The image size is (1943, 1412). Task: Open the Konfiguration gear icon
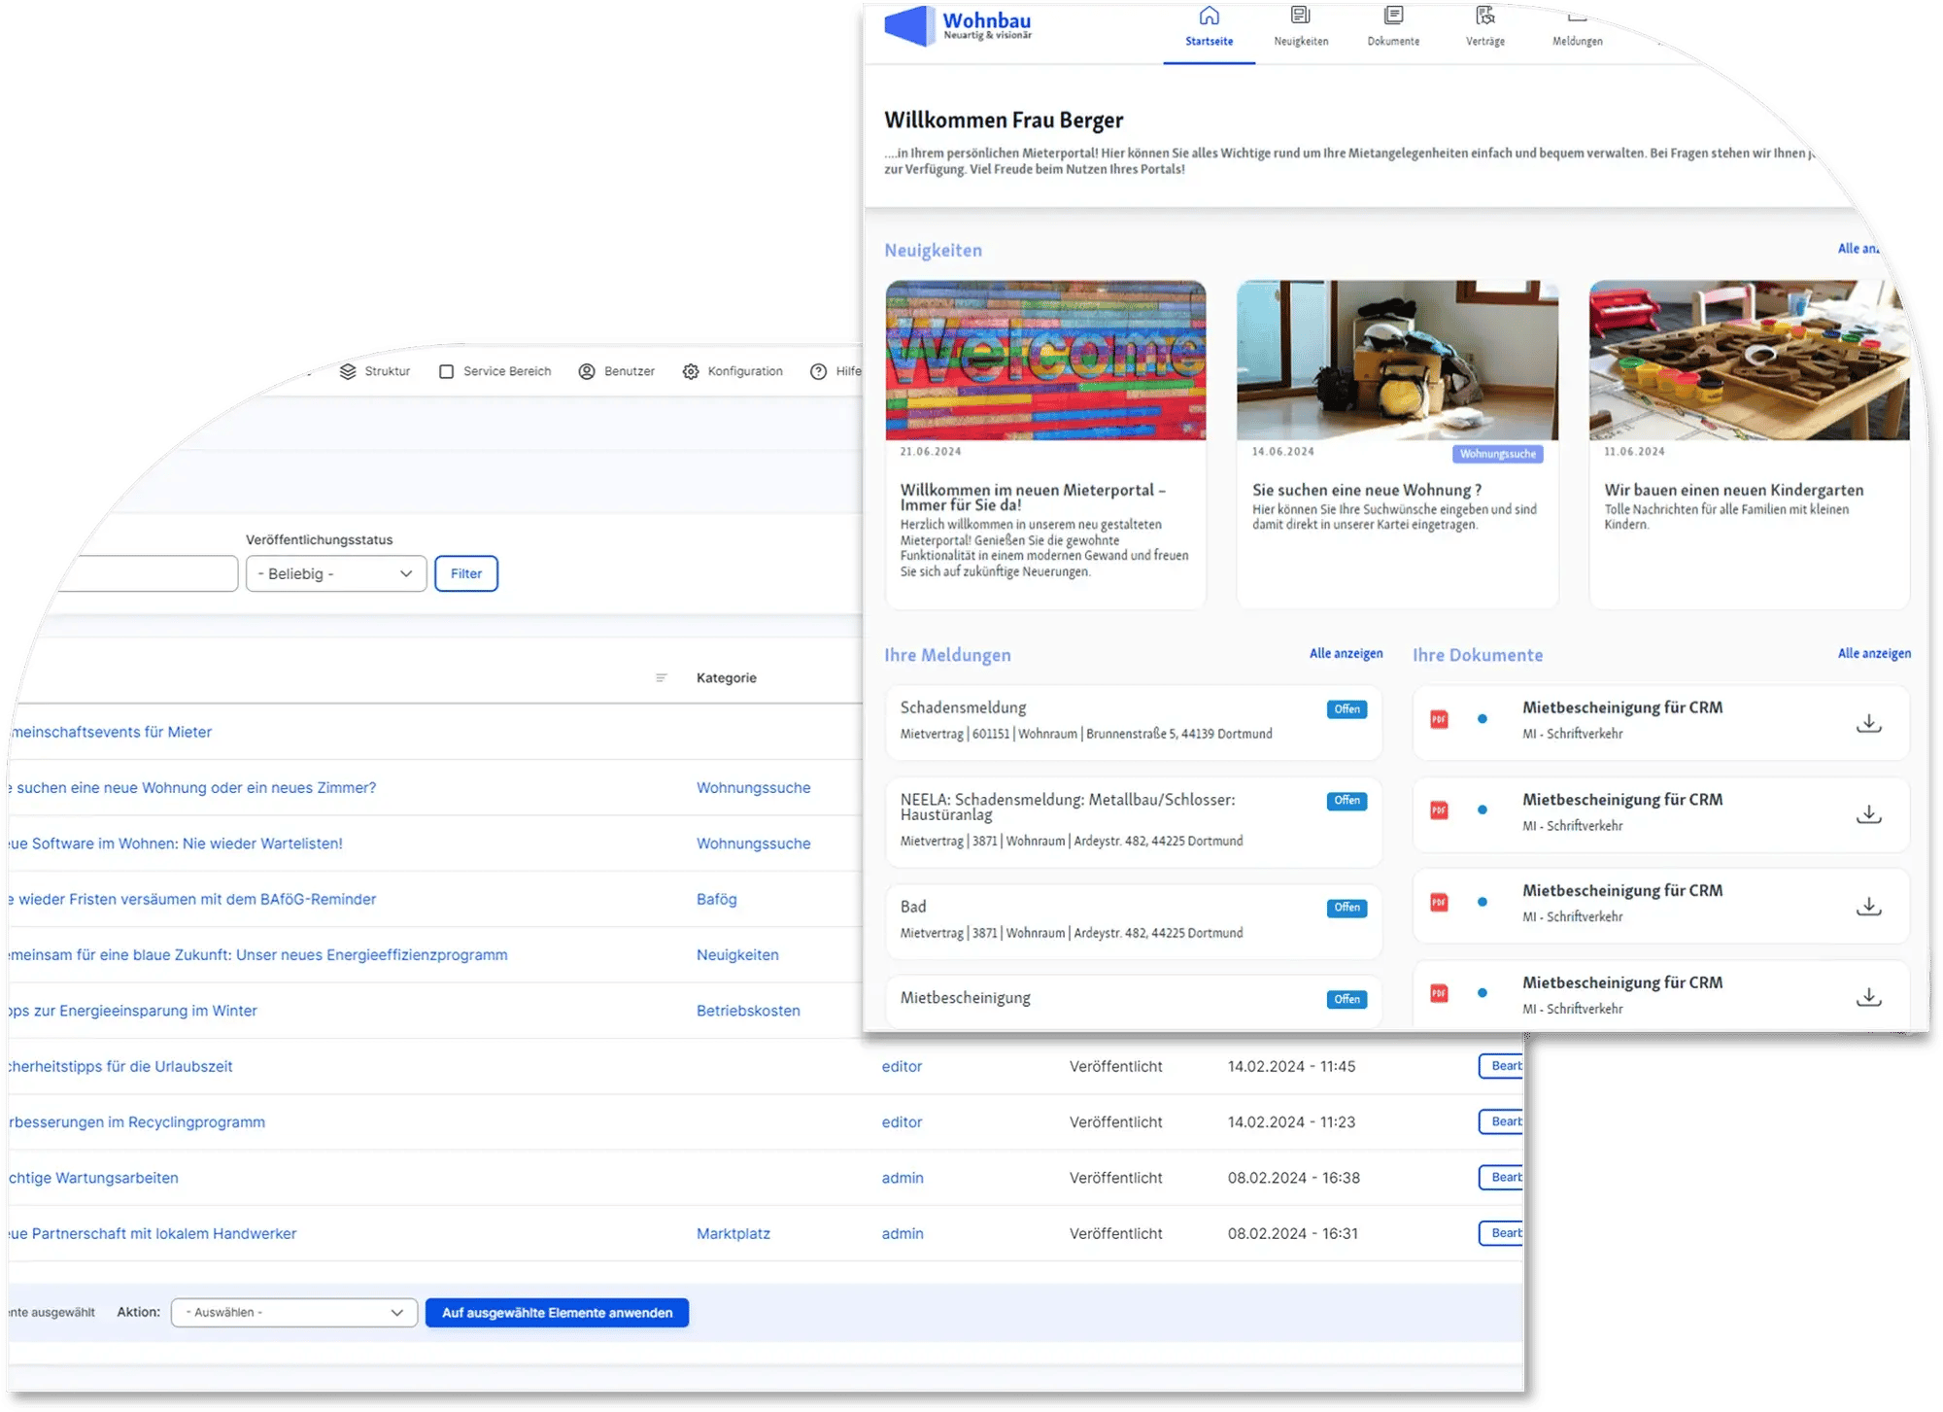click(690, 370)
